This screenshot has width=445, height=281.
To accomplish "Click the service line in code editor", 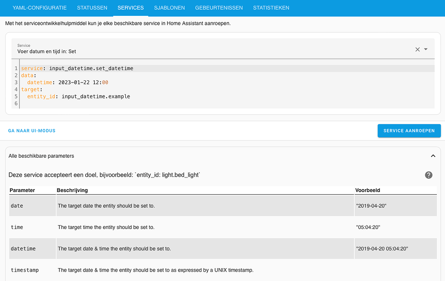I will [77, 68].
